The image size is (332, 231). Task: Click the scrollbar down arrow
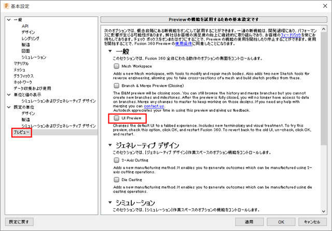(324, 211)
